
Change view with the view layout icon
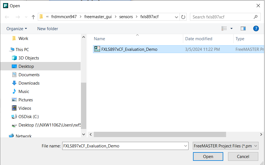(224, 29)
